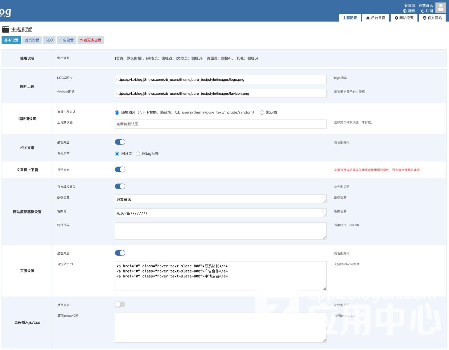
Task: Click the 版权信息 field resize handle
Action: [x=324, y=201]
